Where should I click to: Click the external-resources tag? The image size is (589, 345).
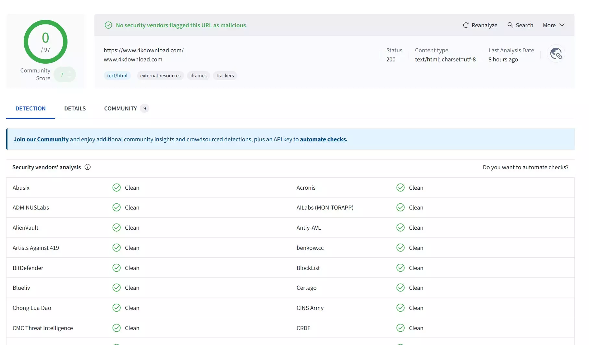[160, 76]
